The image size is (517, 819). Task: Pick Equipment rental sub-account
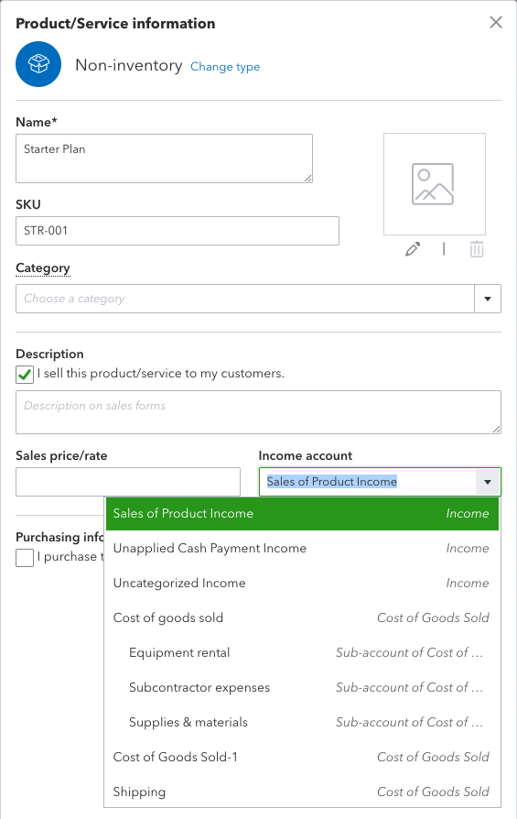[x=302, y=653]
